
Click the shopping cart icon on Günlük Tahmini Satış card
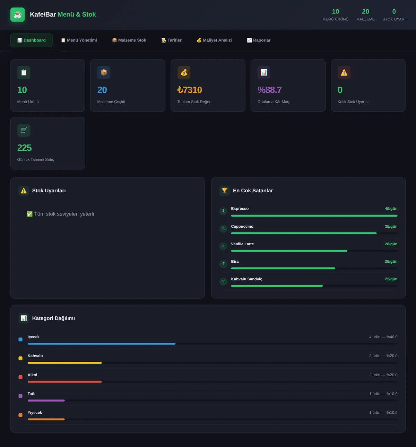pyautogui.click(x=24, y=130)
